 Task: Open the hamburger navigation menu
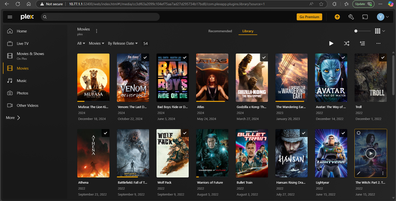pyautogui.click(x=10, y=17)
